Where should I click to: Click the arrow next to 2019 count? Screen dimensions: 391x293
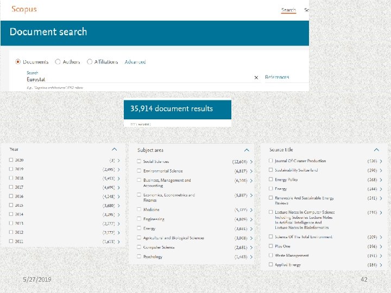pyautogui.click(x=119, y=170)
